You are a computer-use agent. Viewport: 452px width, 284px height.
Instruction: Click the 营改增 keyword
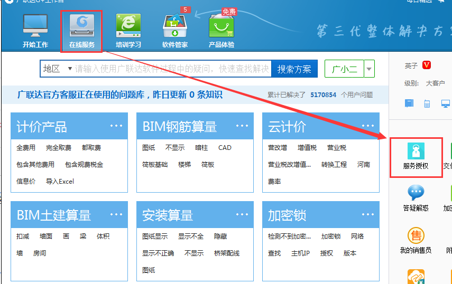pos(278,148)
